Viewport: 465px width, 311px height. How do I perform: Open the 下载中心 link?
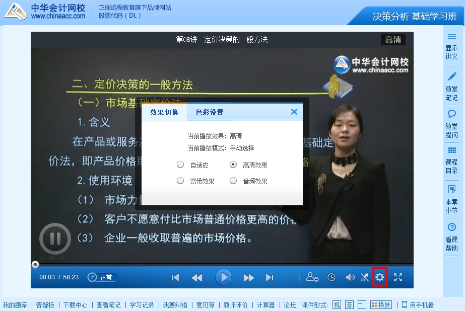pyautogui.click(x=75, y=305)
